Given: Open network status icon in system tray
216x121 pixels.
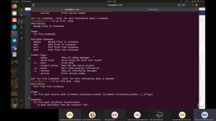Looking at the screenshot, I should (x=192, y=1).
